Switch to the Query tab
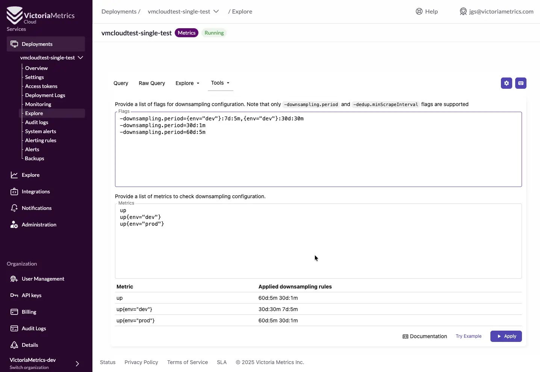The image size is (540, 372). coord(121,83)
